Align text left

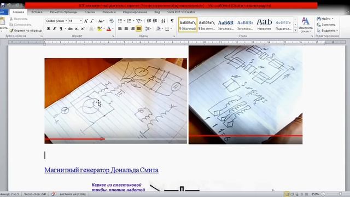[x=120, y=28]
